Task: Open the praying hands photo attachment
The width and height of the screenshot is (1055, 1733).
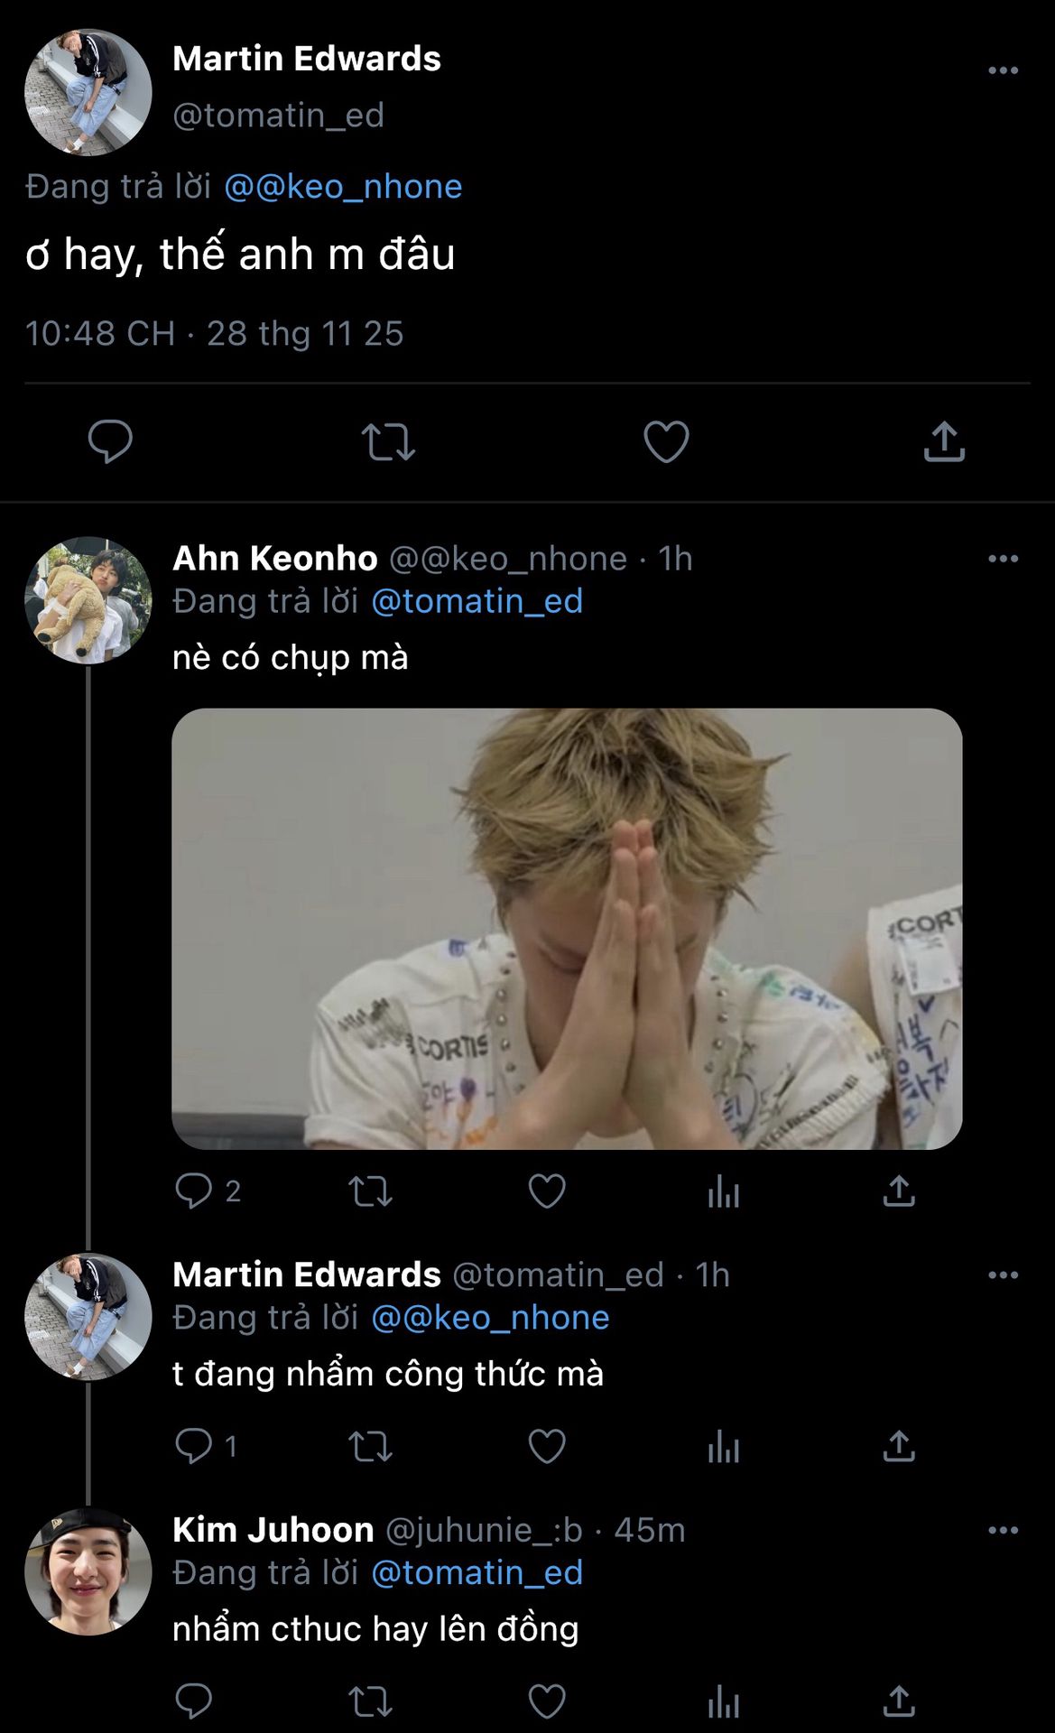Action: 567,929
